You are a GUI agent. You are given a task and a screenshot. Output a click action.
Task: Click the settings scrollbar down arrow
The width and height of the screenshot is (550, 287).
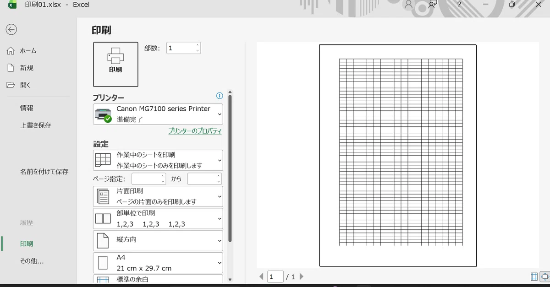tap(230, 279)
